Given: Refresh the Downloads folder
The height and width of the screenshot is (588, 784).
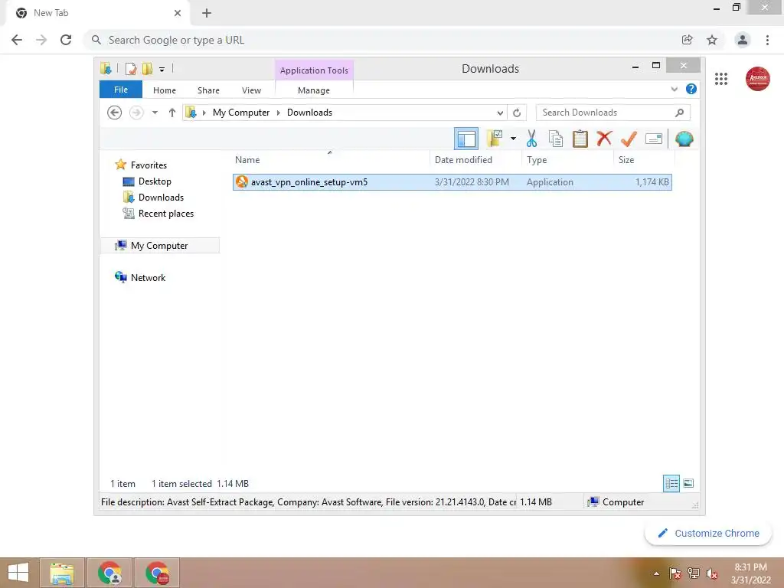Looking at the screenshot, I should [x=517, y=113].
